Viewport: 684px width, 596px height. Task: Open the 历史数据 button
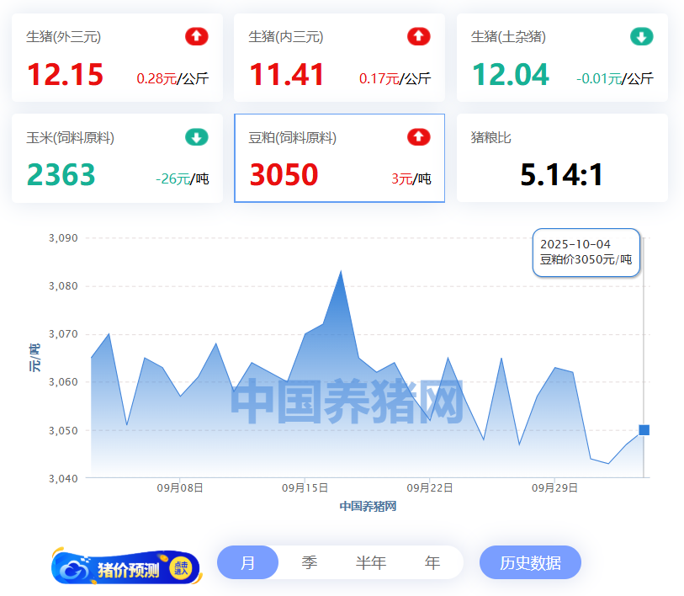click(x=530, y=562)
